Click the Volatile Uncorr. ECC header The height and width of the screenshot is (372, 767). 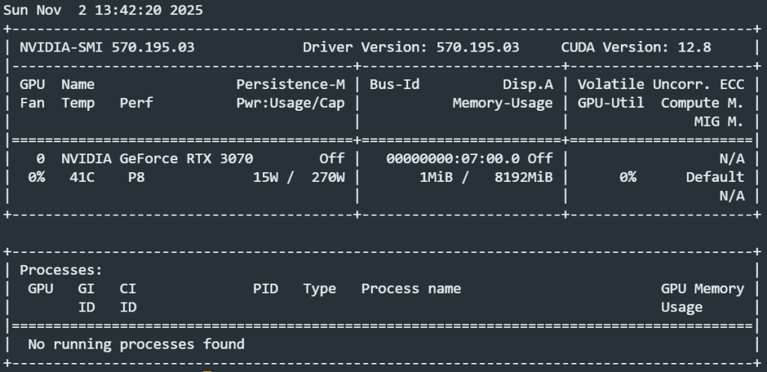point(661,85)
